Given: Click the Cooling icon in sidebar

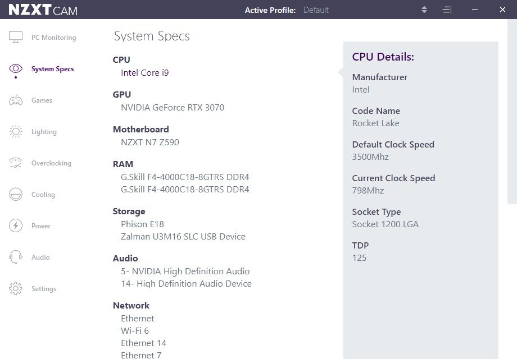Looking at the screenshot, I should click(16, 194).
